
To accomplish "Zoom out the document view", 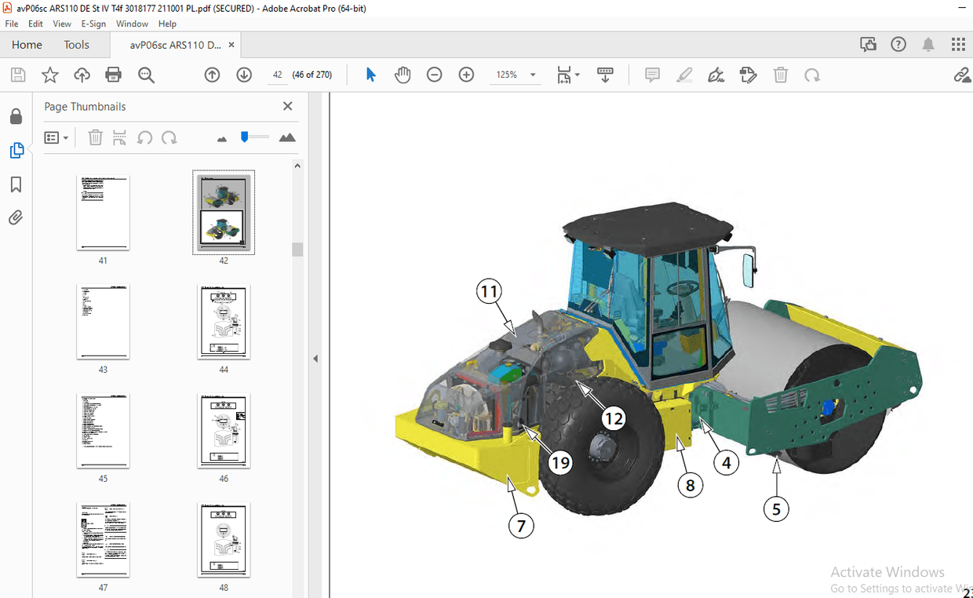I will pos(434,75).
